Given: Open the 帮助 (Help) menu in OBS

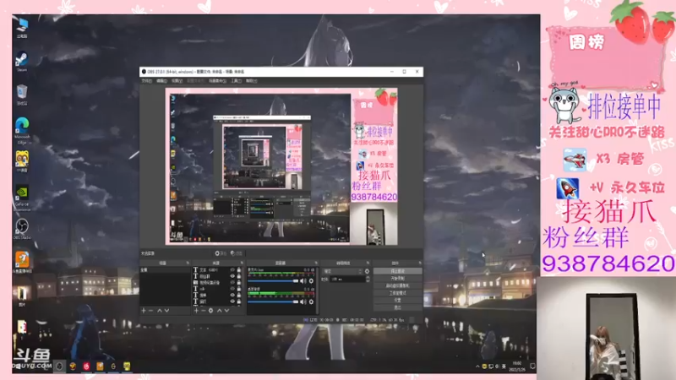Looking at the screenshot, I should pyautogui.click(x=251, y=80).
